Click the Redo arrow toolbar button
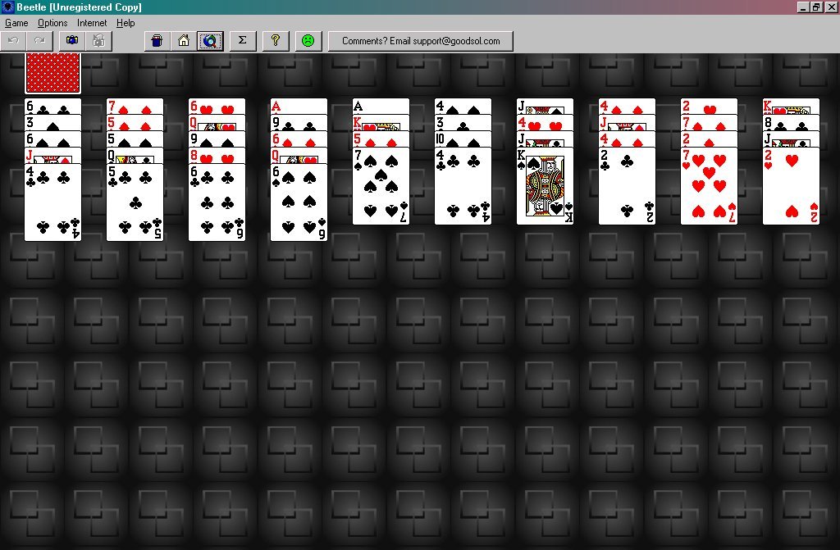The height and width of the screenshot is (550, 840). (38, 40)
